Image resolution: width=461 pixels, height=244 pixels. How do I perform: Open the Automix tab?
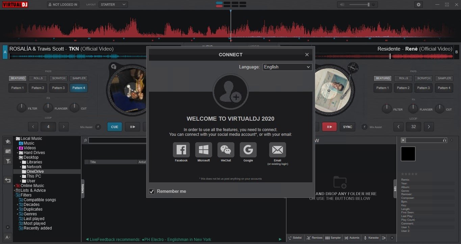click(352, 238)
